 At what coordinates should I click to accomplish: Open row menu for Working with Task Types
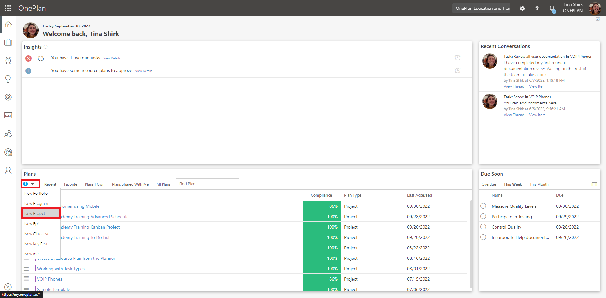coord(27,268)
